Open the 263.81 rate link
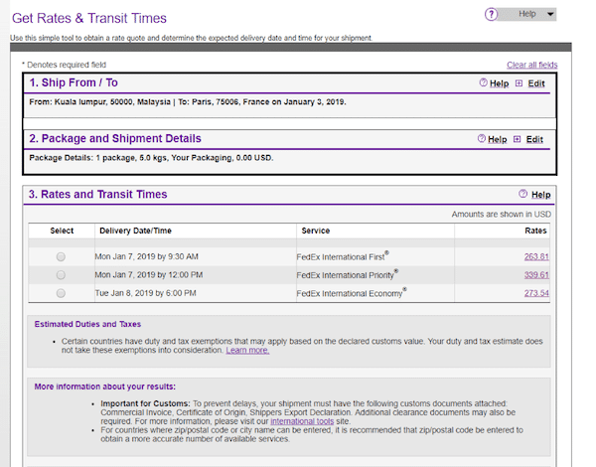The image size is (596, 467). click(536, 256)
